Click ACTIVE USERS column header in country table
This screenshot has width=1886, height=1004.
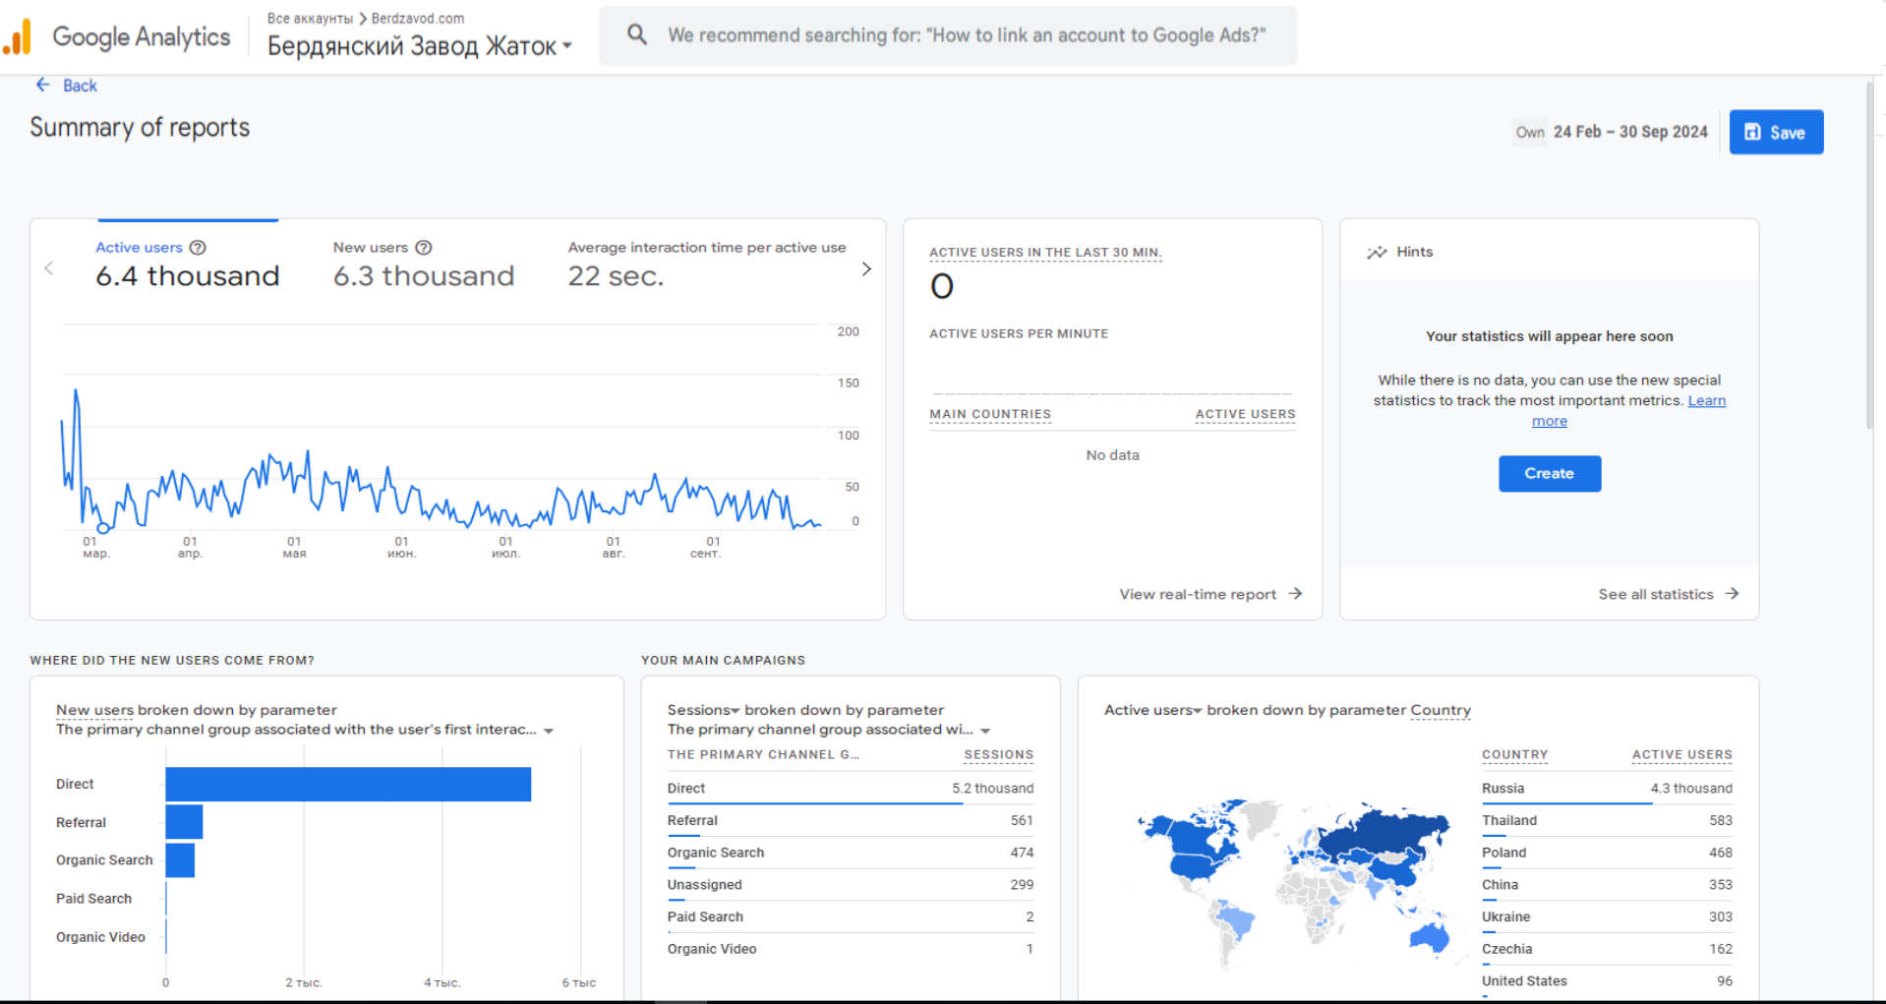coord(1681,754)
